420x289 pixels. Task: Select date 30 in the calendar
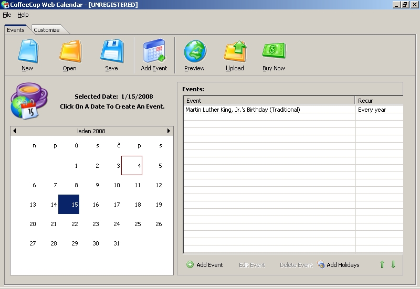pyautogui.click(x=96, y=243)
